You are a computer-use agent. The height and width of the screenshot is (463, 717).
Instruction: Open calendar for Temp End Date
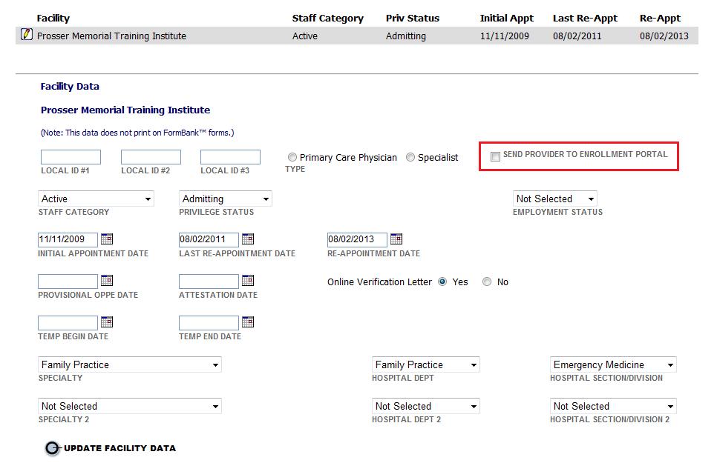tap(248, 322)
